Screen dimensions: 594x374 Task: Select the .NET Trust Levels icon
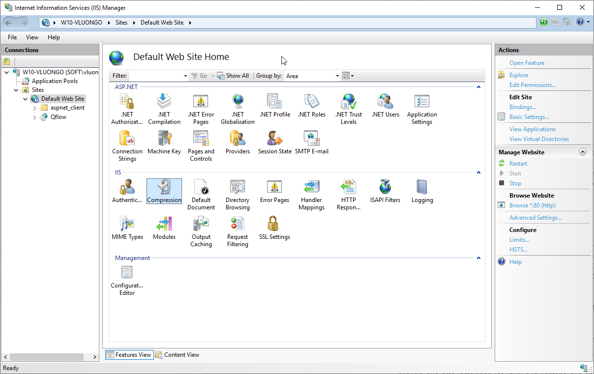coord(349,109)
